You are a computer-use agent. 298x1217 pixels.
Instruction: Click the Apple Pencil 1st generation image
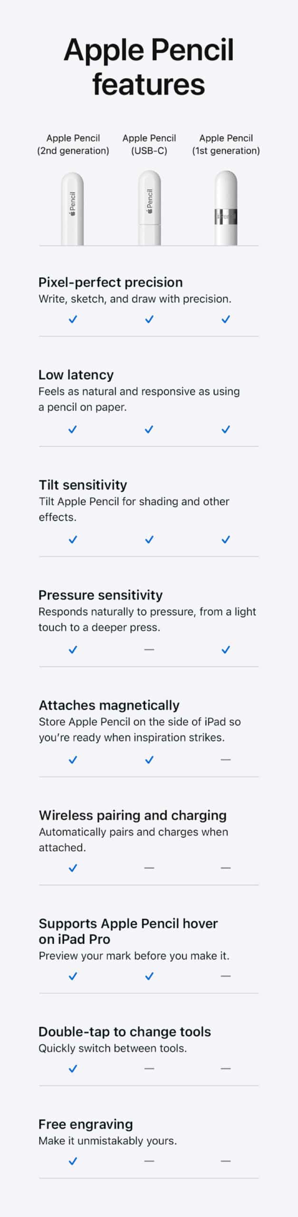pyautogui.click(x=226, y=208)
